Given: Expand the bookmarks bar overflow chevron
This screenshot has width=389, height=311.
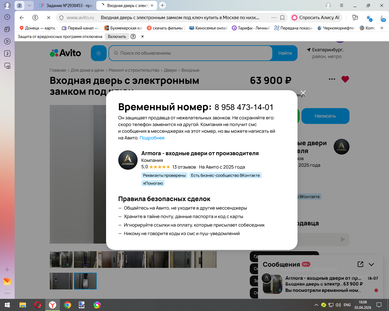Looking at the screenshot, I should click(x=382, y=28).
